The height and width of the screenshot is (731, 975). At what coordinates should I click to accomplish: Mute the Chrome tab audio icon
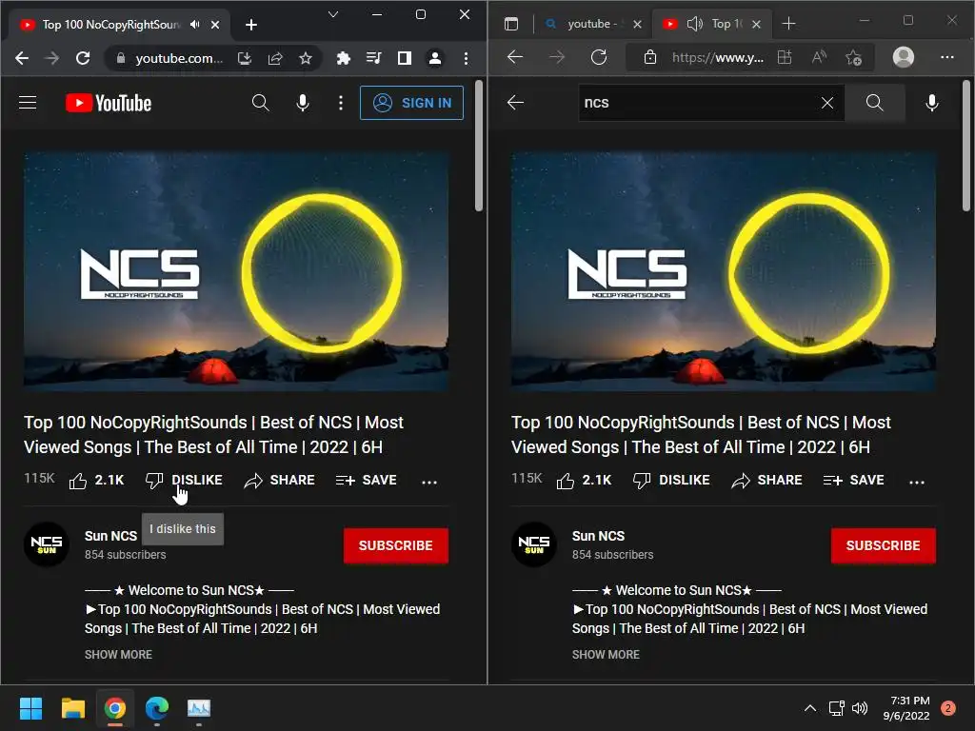194,24
